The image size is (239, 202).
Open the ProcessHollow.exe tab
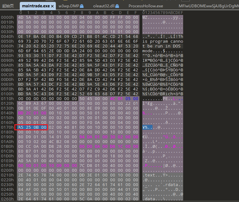pos(146,6)
